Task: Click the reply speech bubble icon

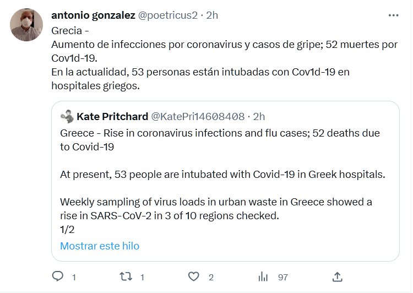Action: click(x=57, y=277)
